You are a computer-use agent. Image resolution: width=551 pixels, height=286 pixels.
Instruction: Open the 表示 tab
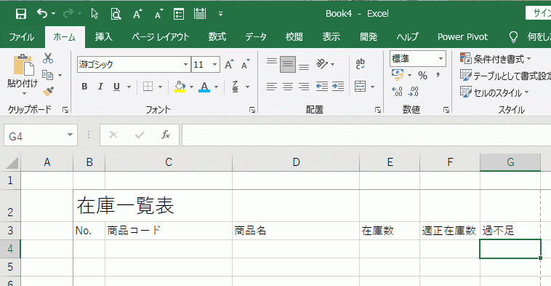point(331,37)
